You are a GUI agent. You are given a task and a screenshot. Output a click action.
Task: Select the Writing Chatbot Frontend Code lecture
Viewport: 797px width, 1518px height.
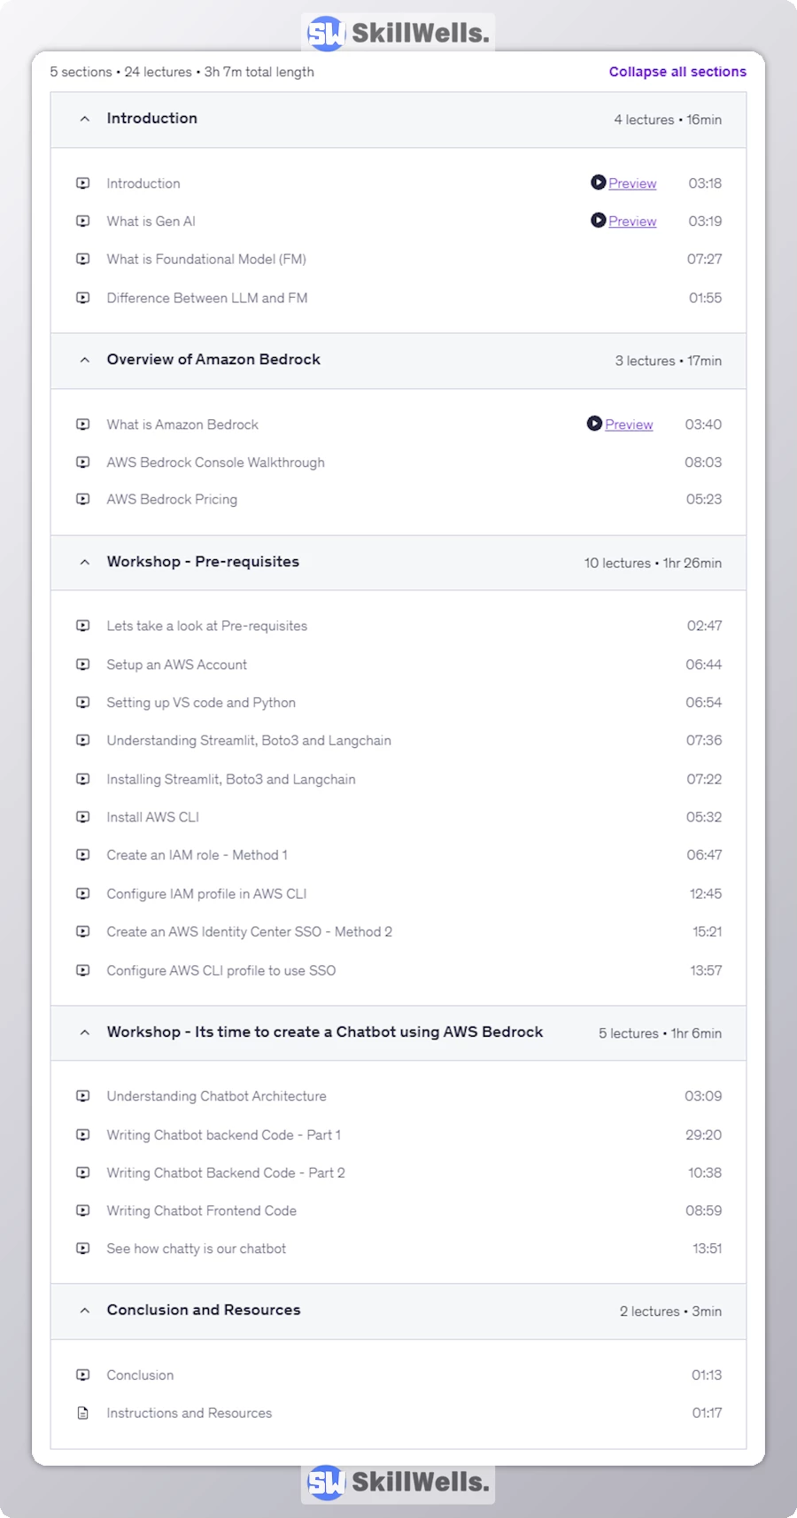pos(202,1211)
